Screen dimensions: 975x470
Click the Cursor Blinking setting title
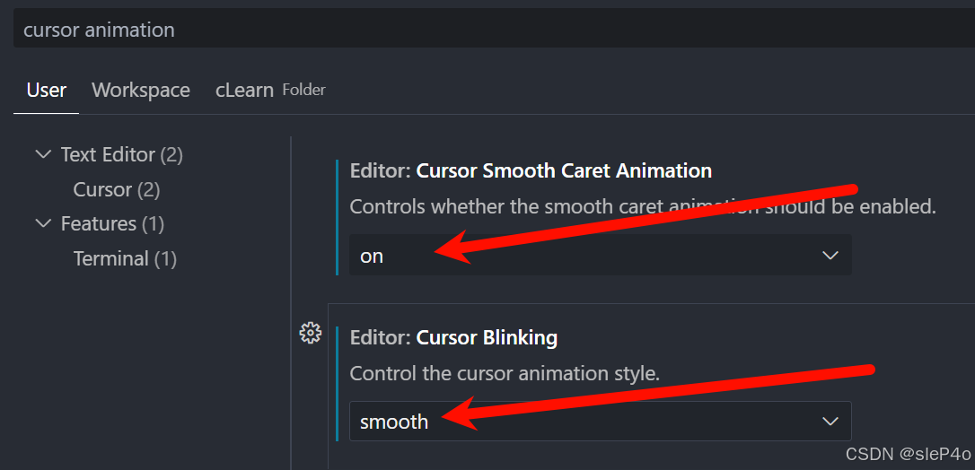coord(454,338)
